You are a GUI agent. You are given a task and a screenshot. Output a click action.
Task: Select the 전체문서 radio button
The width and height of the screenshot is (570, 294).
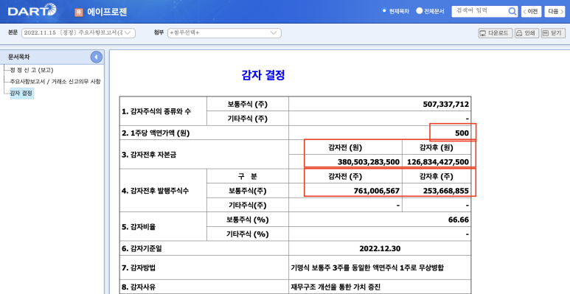[419, 11]
